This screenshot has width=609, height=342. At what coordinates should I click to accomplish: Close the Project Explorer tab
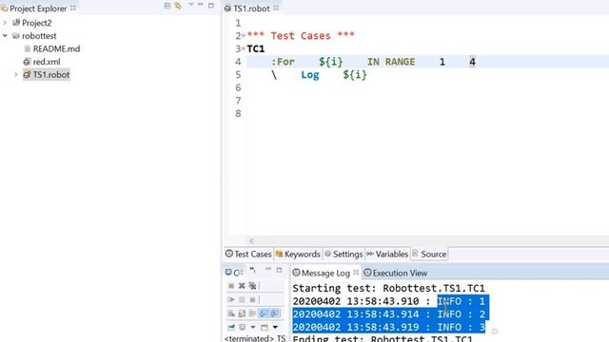tap(73, 8)
